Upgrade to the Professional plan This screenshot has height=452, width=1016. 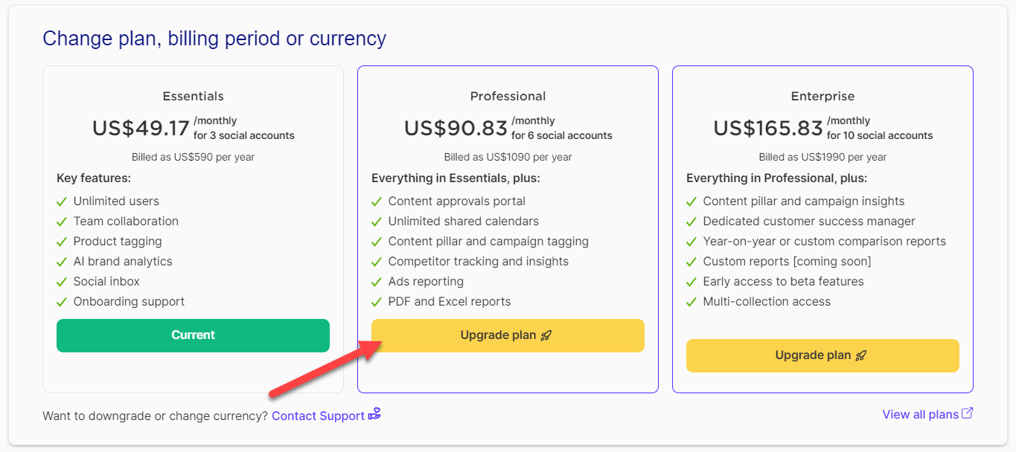[x=508, y=335]
